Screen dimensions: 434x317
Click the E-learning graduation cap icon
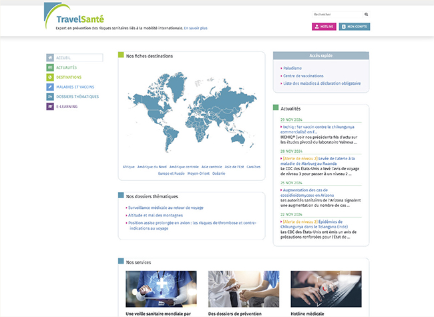pos(50,107)
